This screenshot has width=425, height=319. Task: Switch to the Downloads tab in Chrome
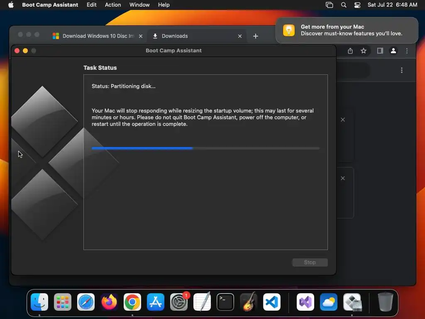pos(197,36)
